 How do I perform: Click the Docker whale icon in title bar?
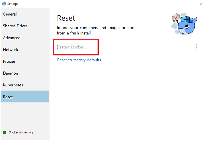(4, 4)
